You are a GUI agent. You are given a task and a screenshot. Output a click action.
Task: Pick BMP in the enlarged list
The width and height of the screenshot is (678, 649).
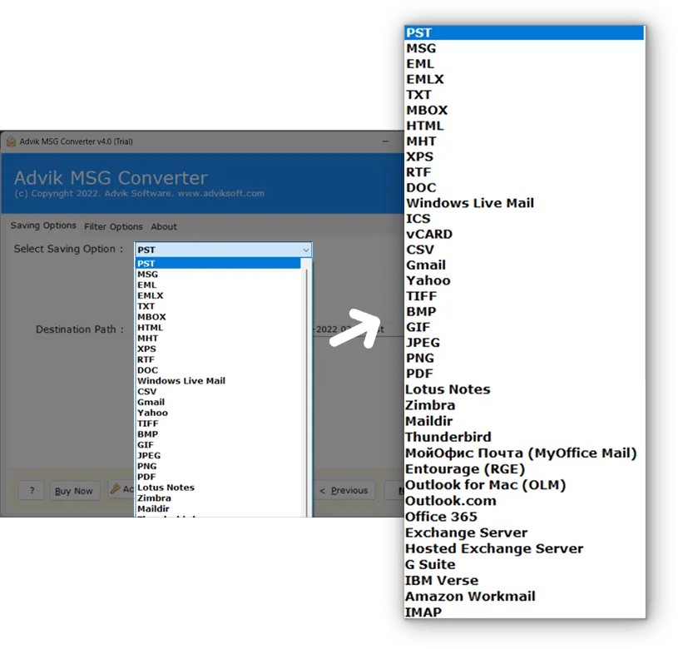[421, 312]
